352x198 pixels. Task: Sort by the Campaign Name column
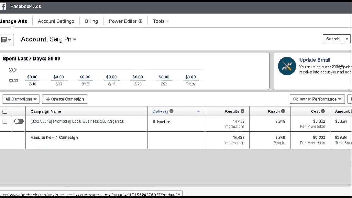pos(46,111)
